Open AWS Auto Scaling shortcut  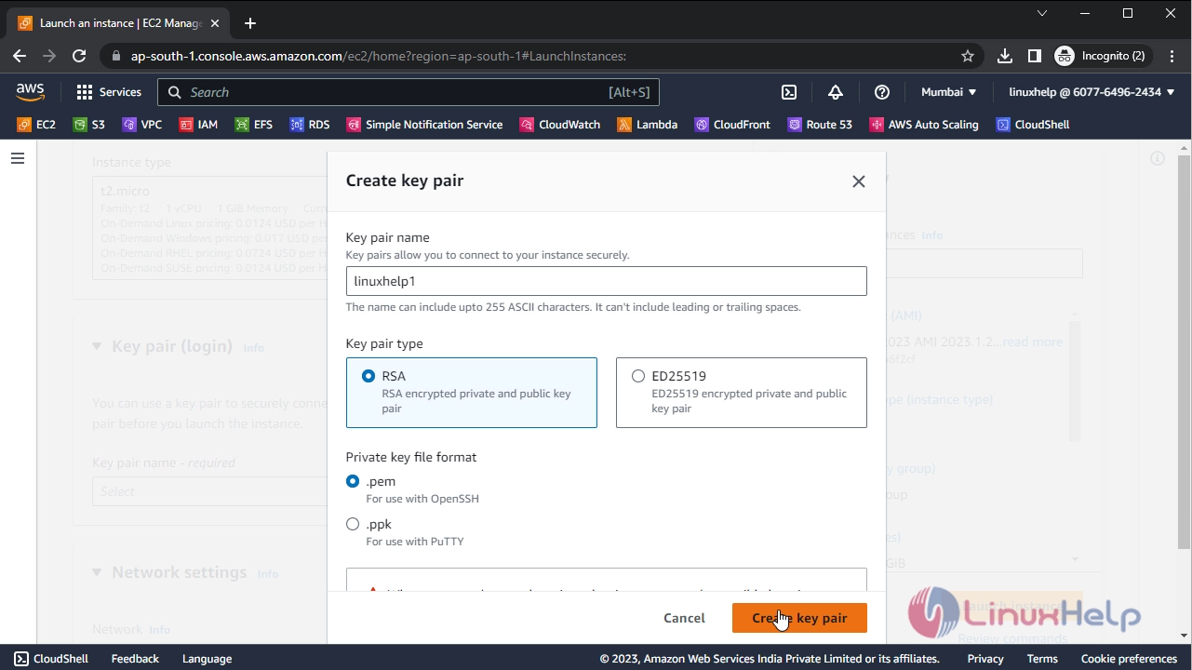point(924,125)
